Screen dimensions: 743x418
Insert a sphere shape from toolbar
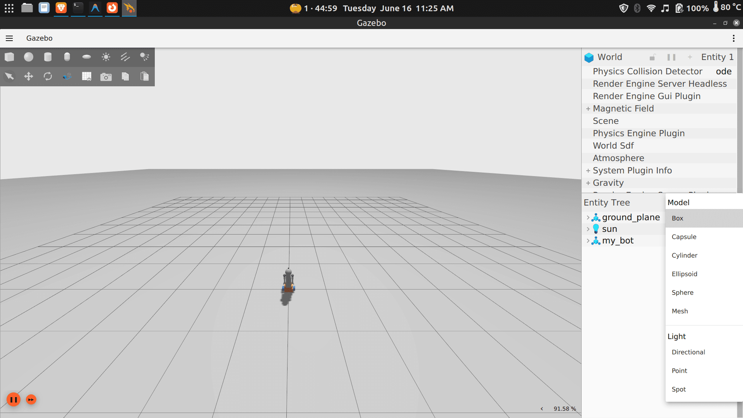tap(29, 57)
